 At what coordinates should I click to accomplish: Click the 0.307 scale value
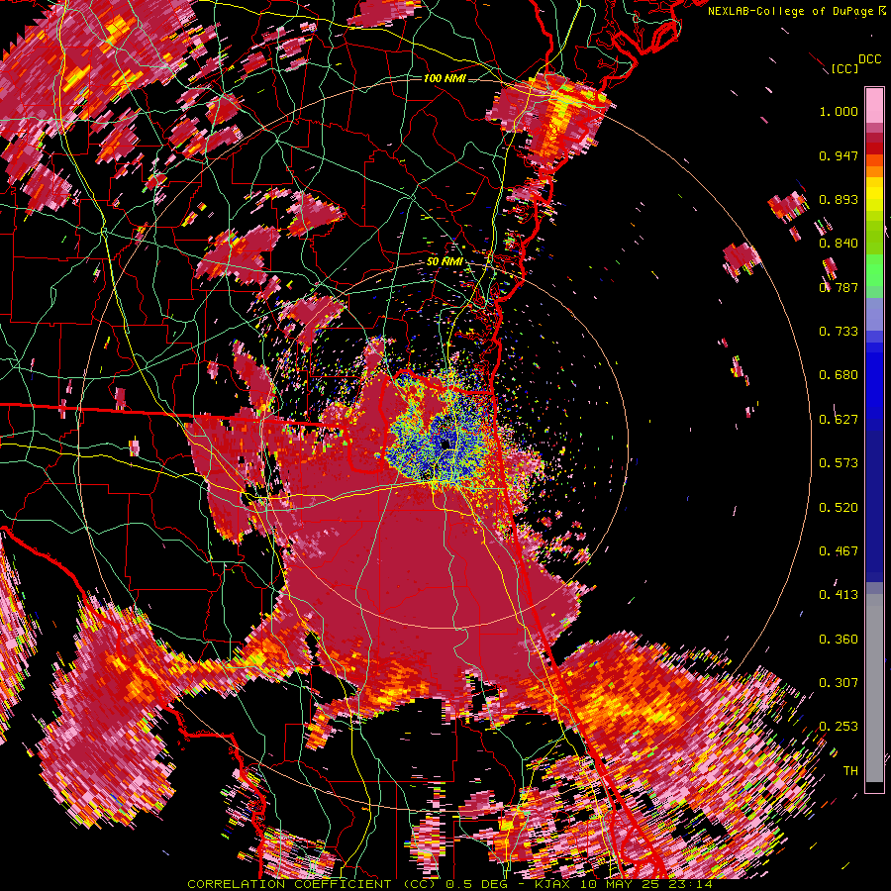(839, 683)
